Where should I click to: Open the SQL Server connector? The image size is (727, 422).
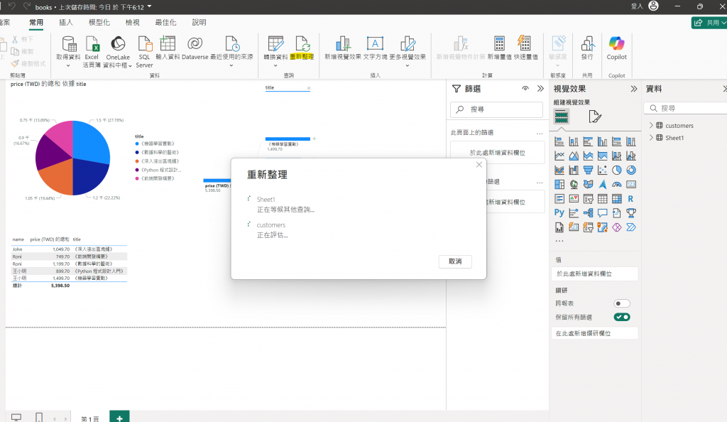coord(145,51)
